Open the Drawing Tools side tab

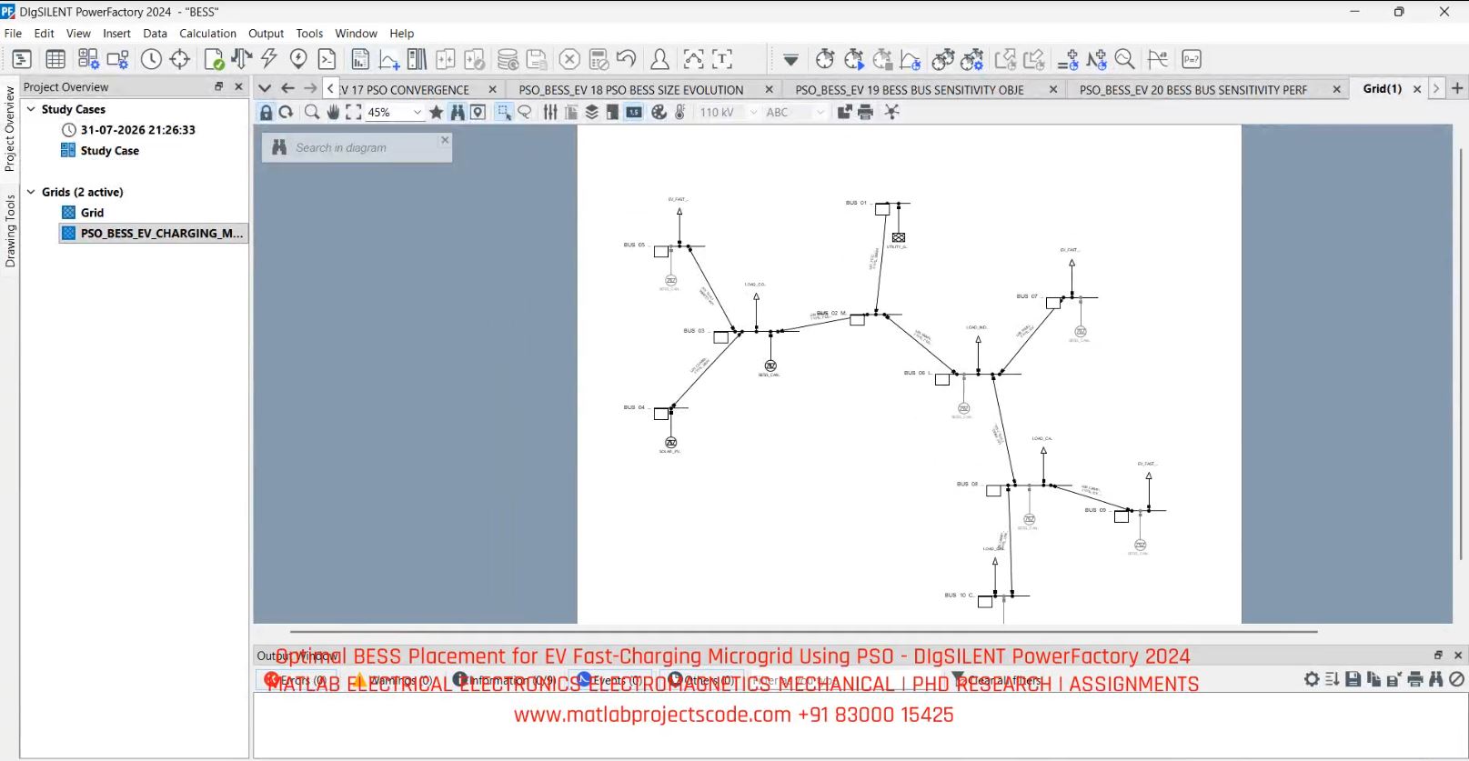click(x=10, y=231)
